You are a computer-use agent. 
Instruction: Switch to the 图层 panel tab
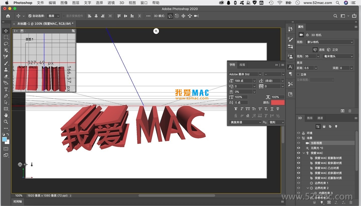[310, 118]
